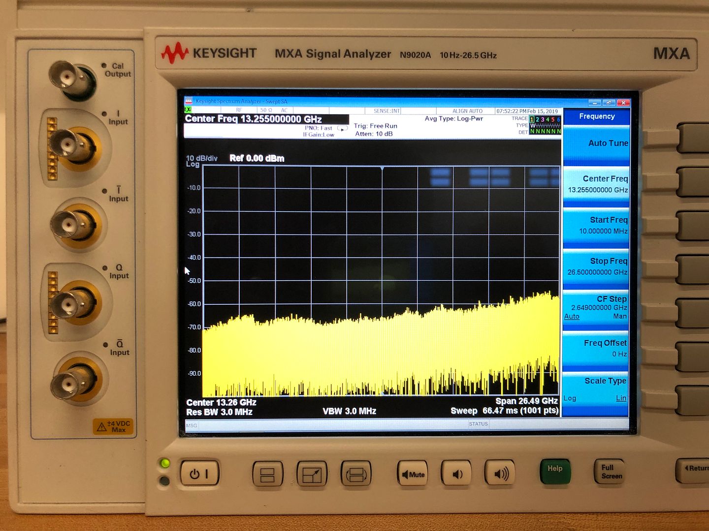The height and width of the screenshot is (531, 709).
Task: Click the Avg Type: Log-Pwr text
Action: (x=454, y=118)
